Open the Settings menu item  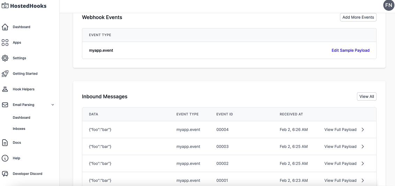20,58
